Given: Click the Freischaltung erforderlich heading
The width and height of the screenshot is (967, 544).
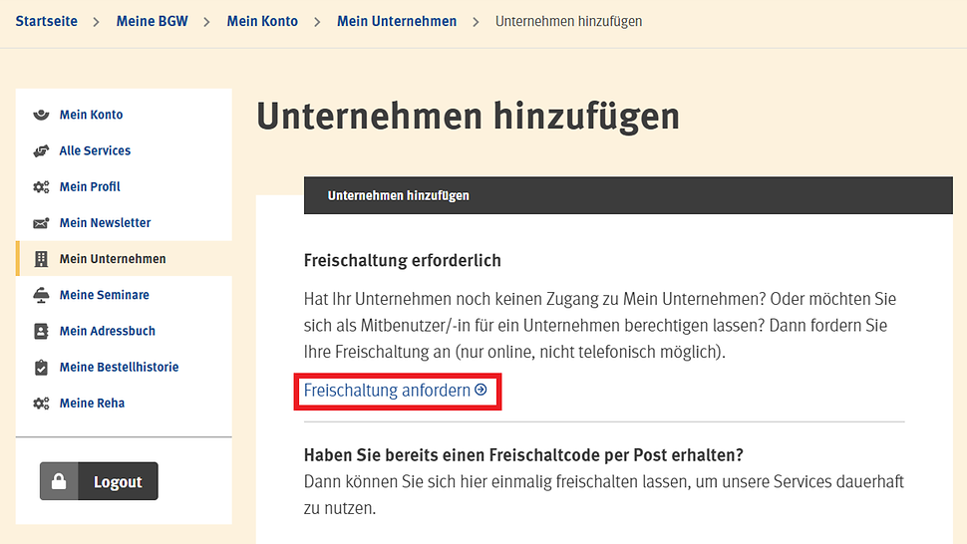Looking at the screenshot, I should tap(402, 261).
